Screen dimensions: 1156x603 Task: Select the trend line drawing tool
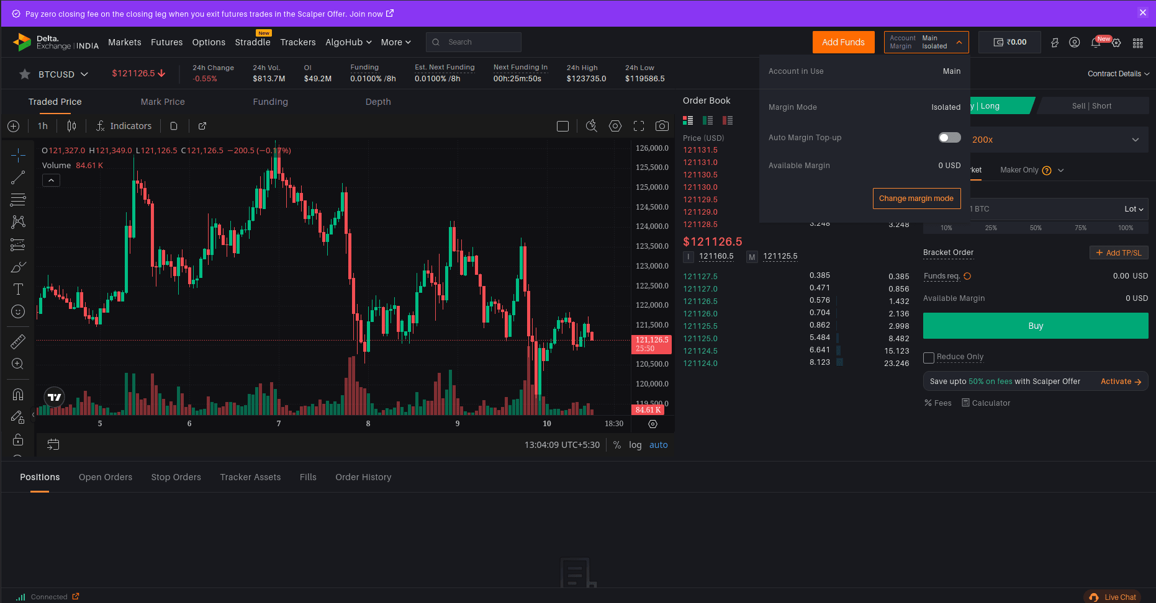click(x=17, y=177)
